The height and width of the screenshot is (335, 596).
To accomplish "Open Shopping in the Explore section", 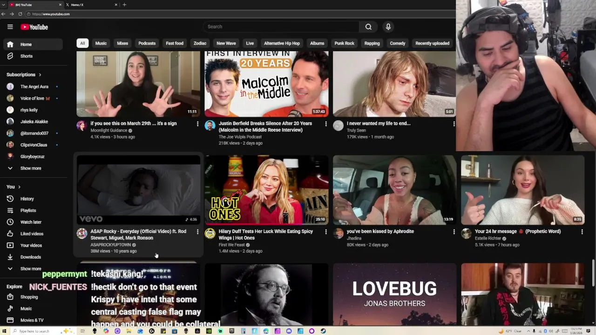I will coord(33,297).
